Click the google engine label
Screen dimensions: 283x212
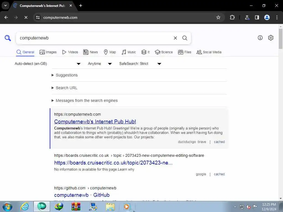[201, 174]
